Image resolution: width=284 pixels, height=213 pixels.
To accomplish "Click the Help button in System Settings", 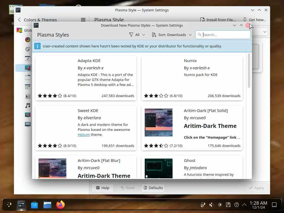I will pos(103,188).
